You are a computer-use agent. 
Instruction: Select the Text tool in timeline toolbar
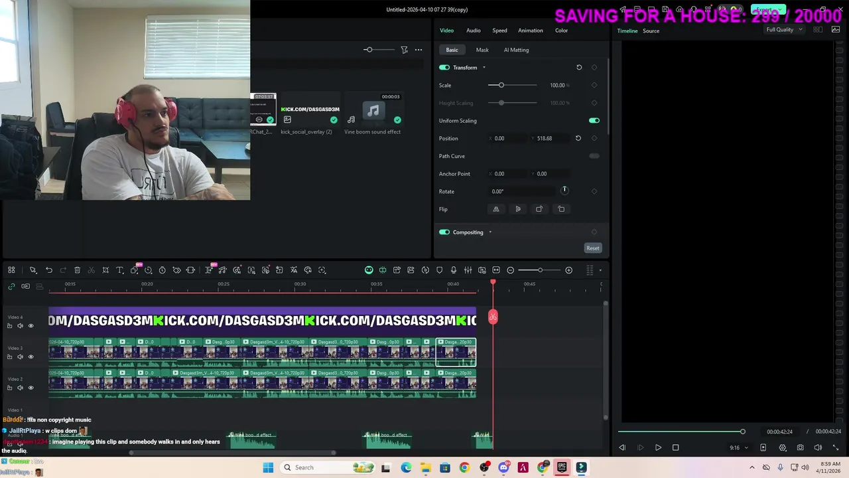click(x=120, y=270)
